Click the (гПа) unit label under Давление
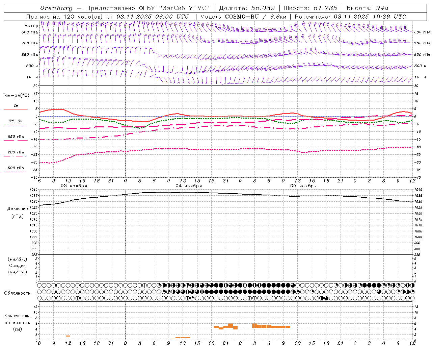The width and height of the screenshot is (432, 346). [18, 216]
